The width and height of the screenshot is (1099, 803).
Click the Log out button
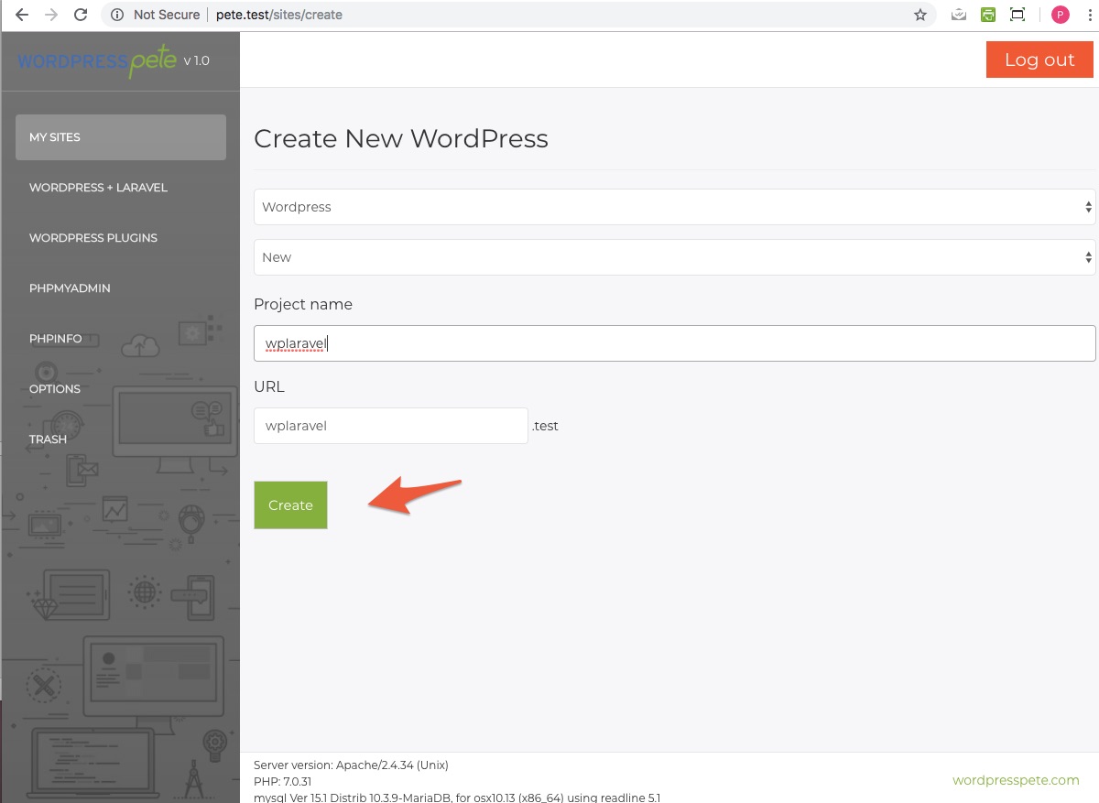(1039, 60)
